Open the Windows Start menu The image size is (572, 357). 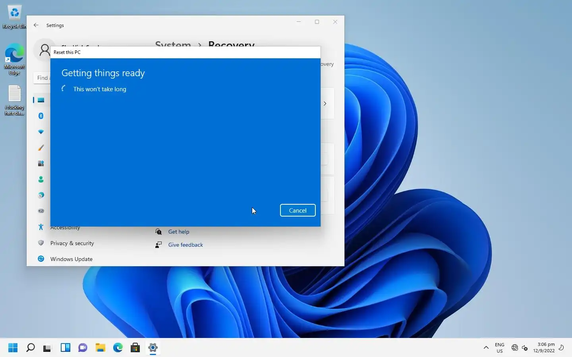[13, 348]
